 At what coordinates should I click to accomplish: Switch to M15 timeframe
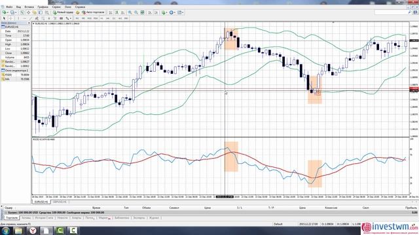click(89, 18)
